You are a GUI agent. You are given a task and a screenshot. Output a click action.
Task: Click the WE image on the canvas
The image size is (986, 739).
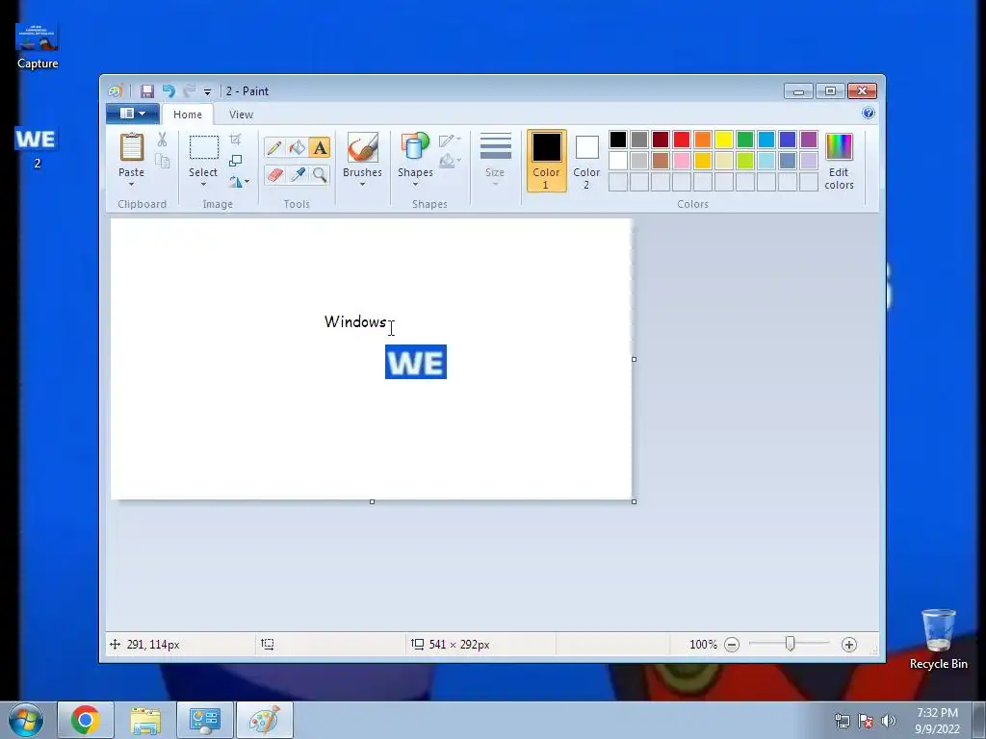tap(416, 362)
